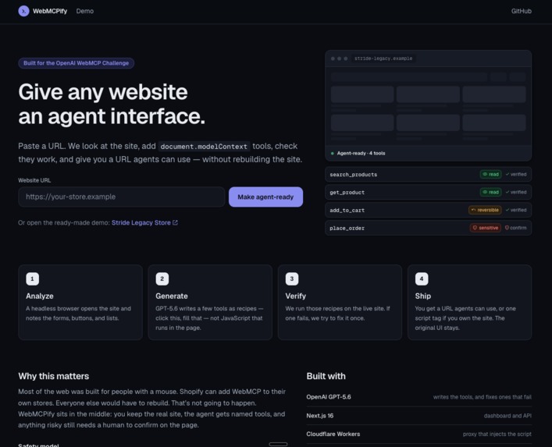Click the Make agent-ready button
552x447 pixels.
click(x=265, y=197)
